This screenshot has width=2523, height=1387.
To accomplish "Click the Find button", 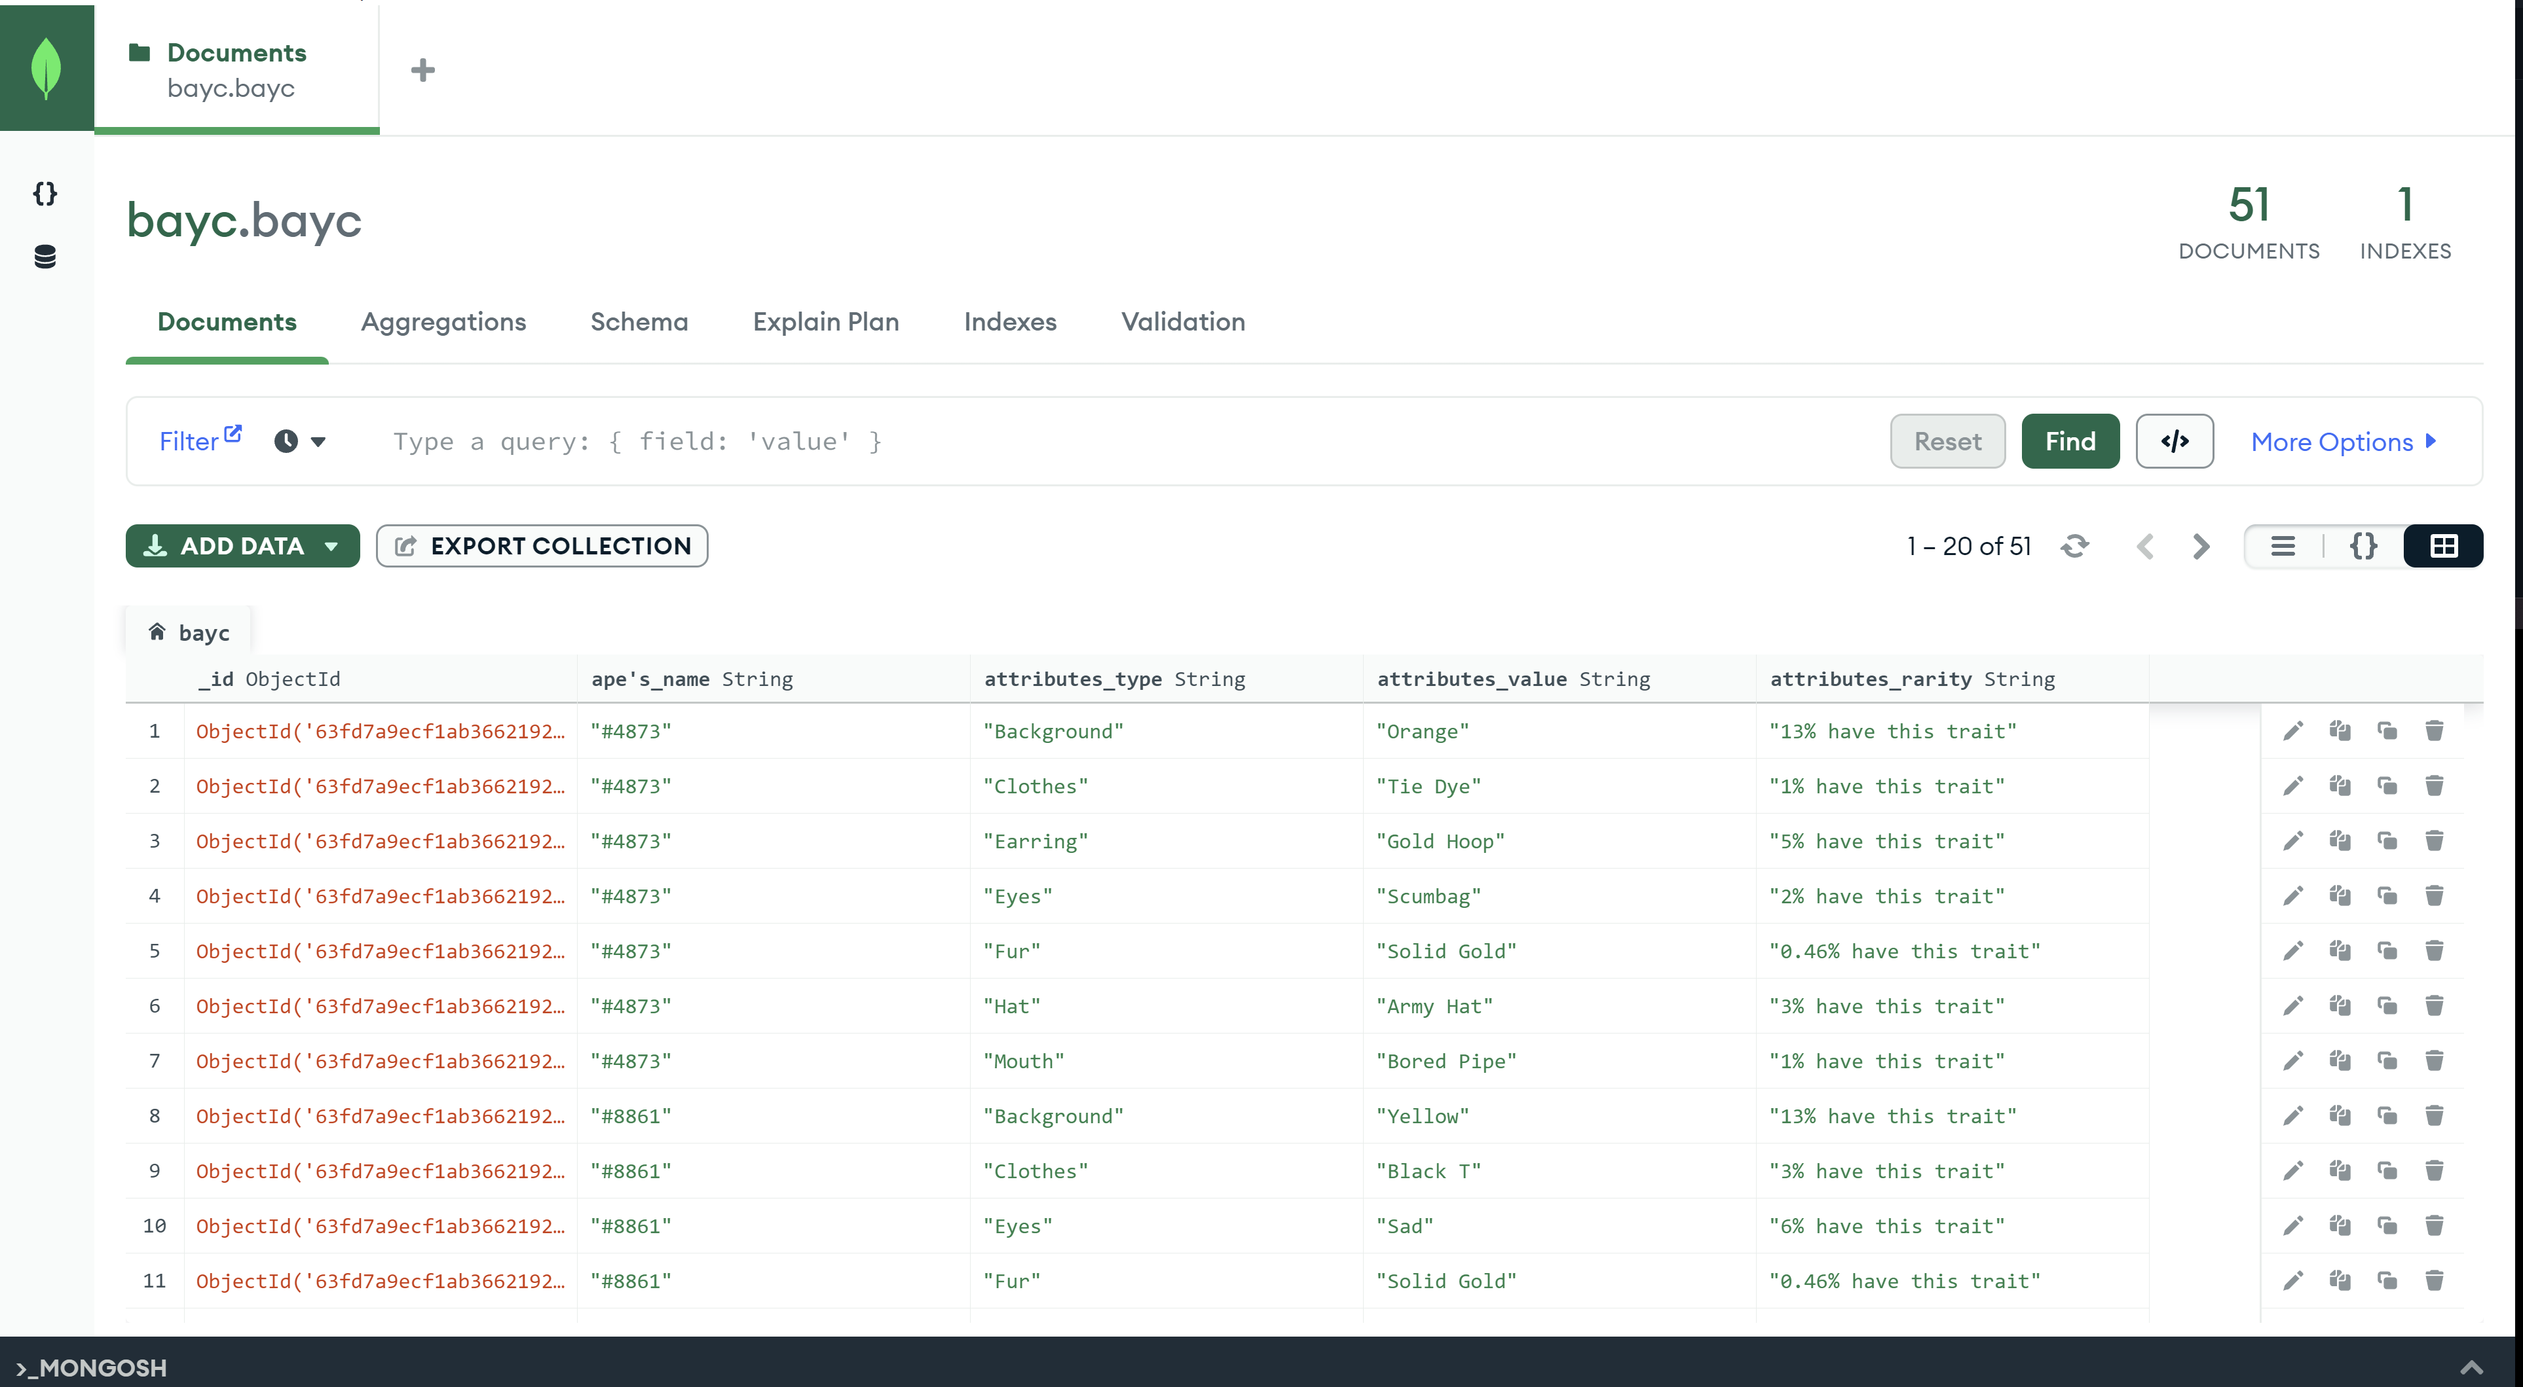I will pos(2070,441).
